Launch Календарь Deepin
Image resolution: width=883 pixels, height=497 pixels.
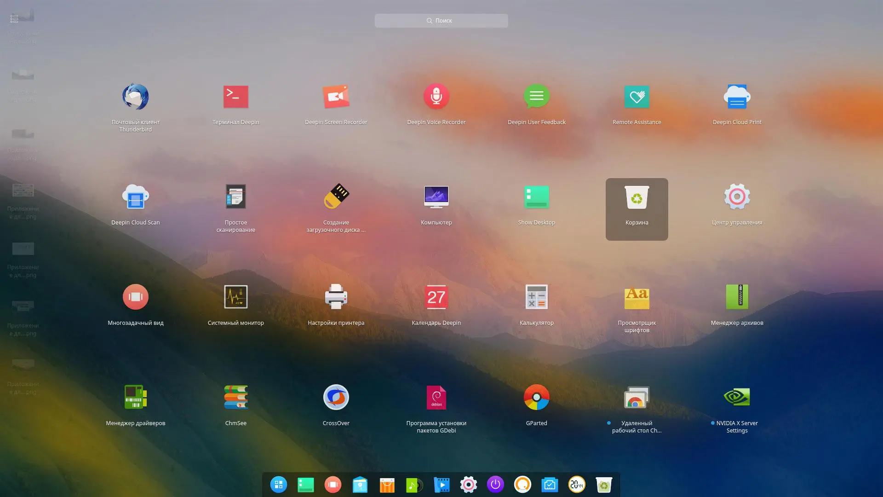pyautogui.click(x=436, y=297)
